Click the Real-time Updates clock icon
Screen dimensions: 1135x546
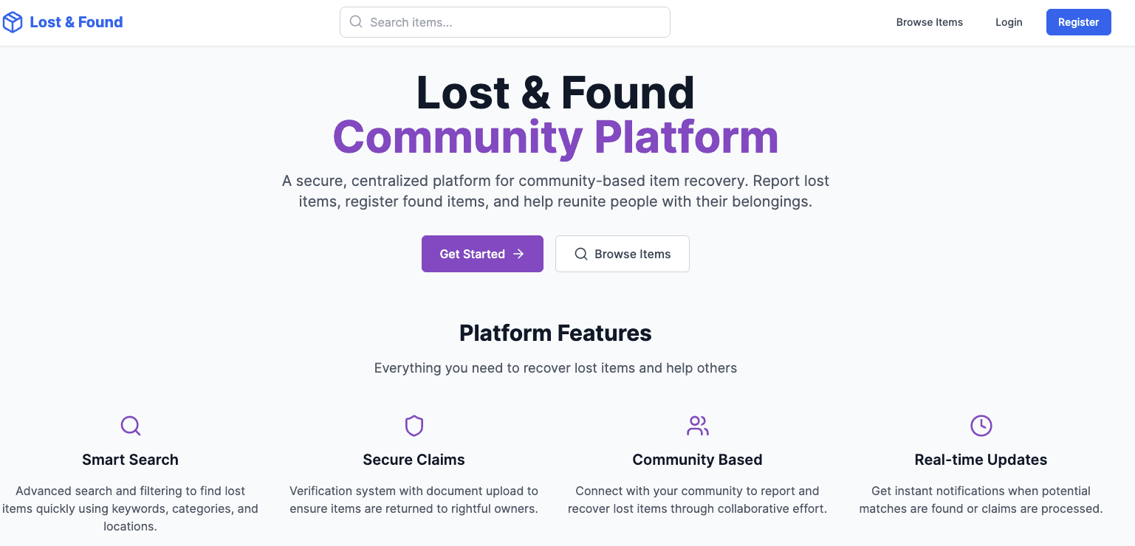[x=981, y=426]
